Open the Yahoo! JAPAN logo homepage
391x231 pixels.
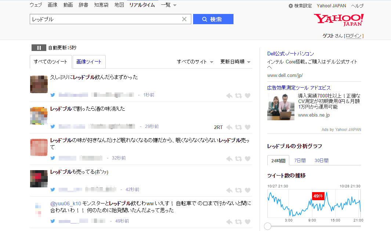(x=338, y=20)
